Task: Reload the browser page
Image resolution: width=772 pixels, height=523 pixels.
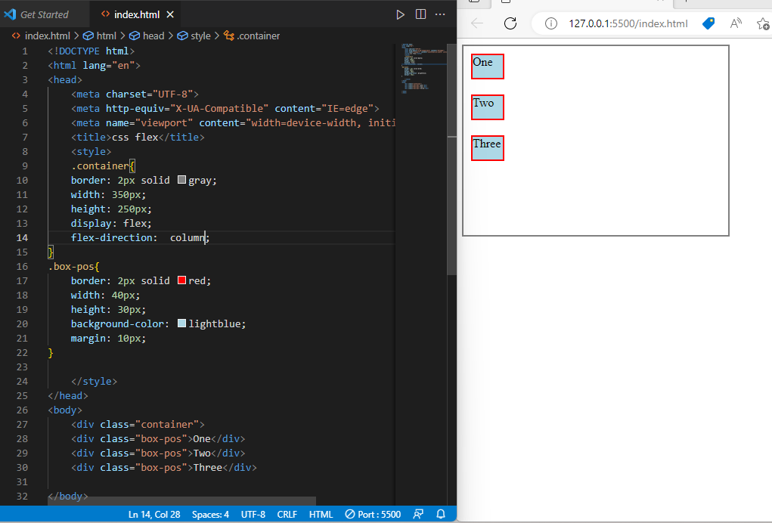Action: point(510,23)
